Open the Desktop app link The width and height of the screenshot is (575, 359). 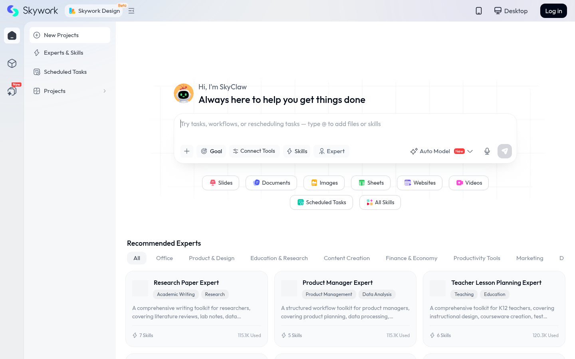coord(511,11)
